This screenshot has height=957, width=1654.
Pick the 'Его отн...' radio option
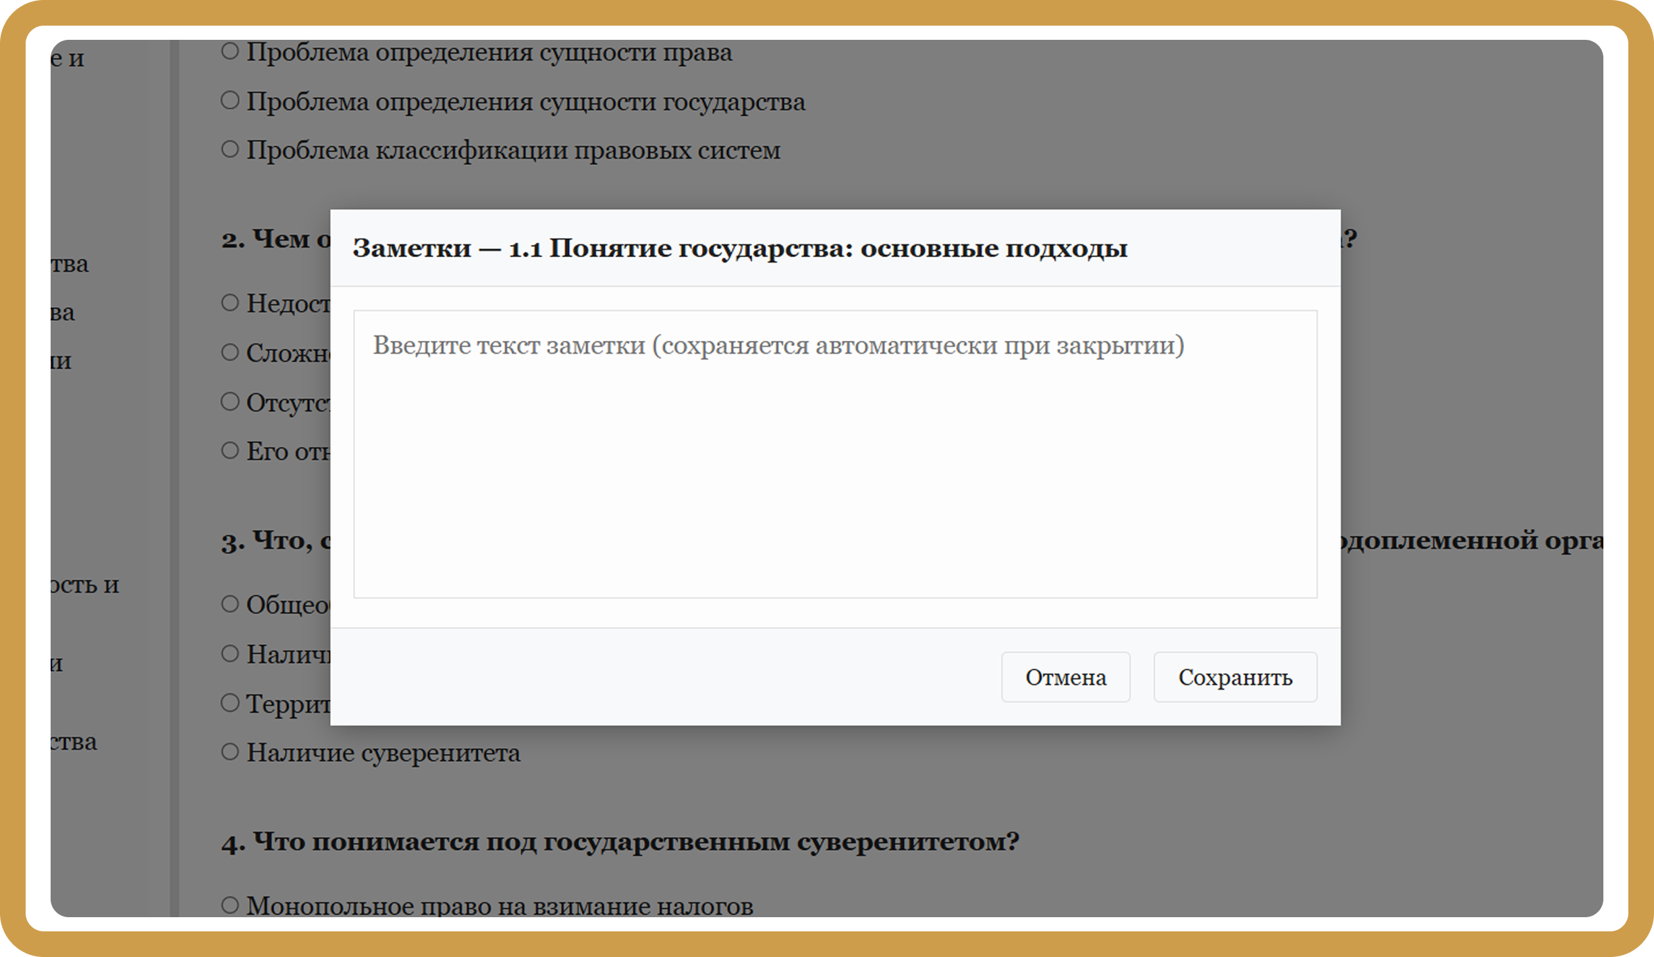tap(230, 450)
